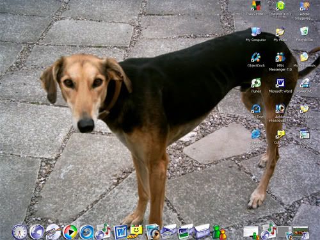Launch the blue QuickTime icon in the dock

[x=86, y=232]
